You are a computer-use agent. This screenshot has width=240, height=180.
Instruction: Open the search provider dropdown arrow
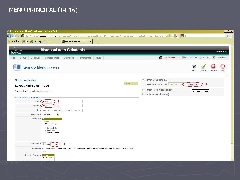click(x=231, y=36)
